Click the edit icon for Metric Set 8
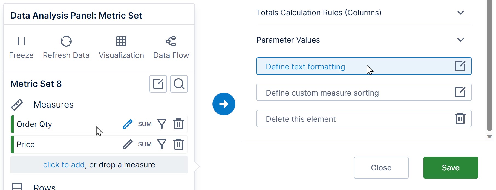 pyautogui.click(x=158, y=84)
